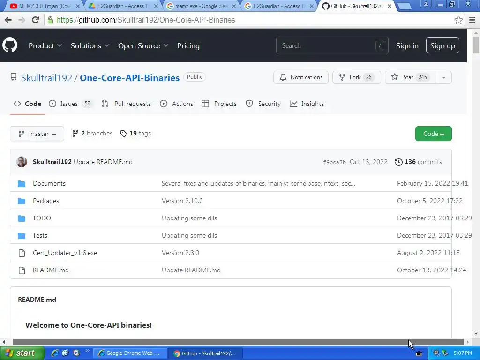Open the TODO folder icon
Image resolution: width=480 pixels, height=360 pixels.
(22, 218)
